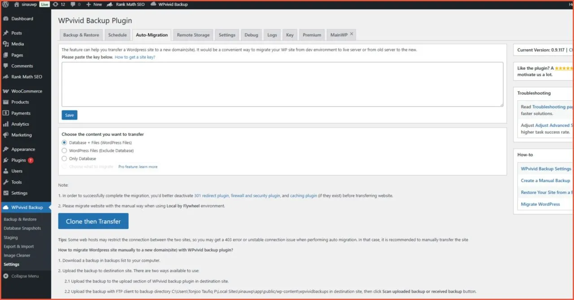Click the Marketing megaphone icon

[x=6, y=135]
